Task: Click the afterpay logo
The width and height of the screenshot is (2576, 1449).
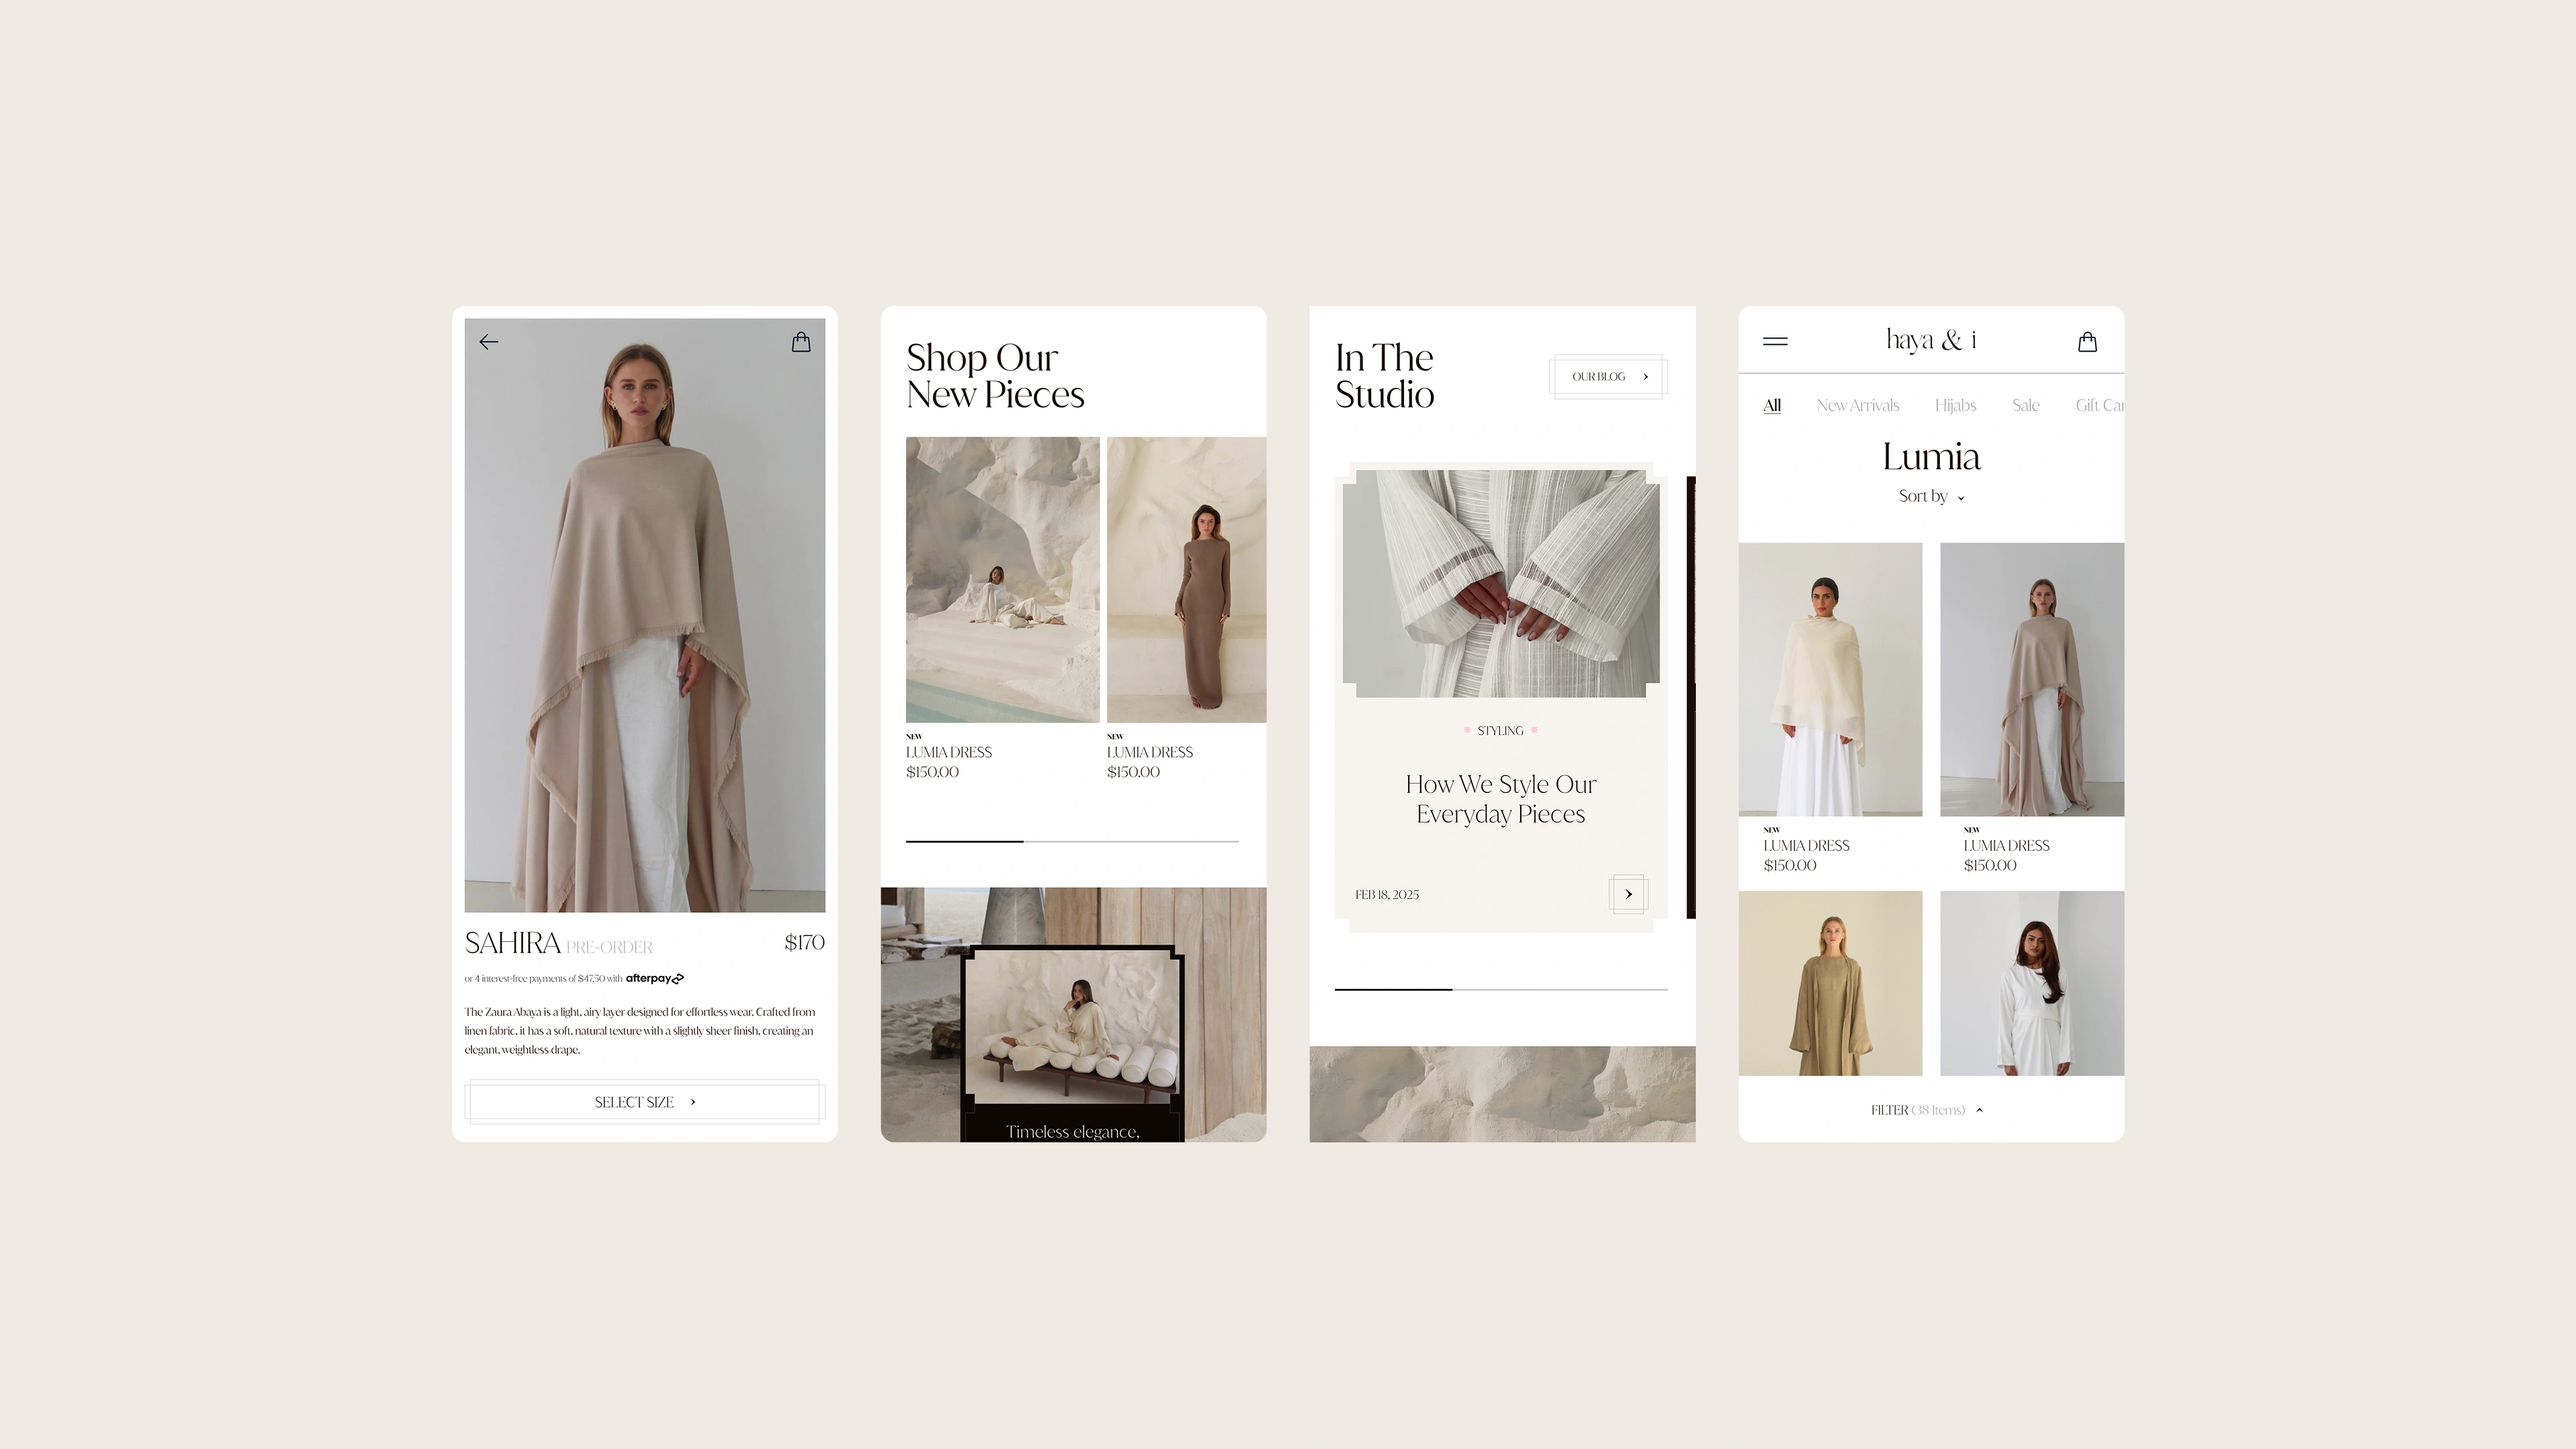Action: (x=654, y=978)
